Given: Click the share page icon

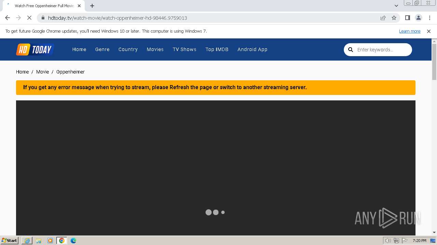Looking at the screenshot, I should pos(383,18).
